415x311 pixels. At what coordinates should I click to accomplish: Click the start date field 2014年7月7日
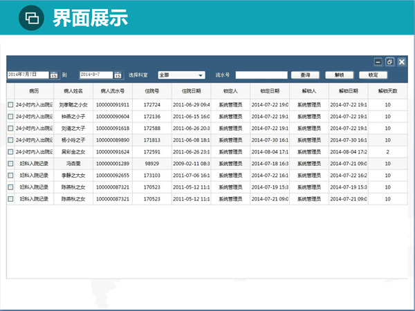coord(28,75)
